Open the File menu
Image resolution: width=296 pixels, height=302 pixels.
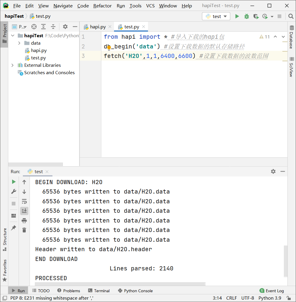tap(17, 6)
